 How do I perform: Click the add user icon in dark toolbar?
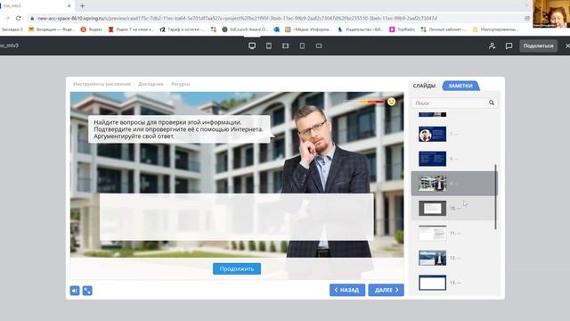click(x=492, y=45)
